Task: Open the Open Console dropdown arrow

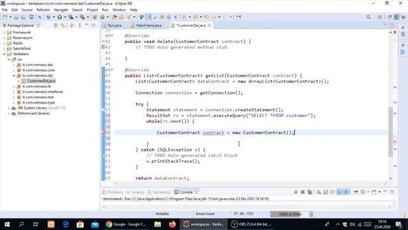Action: pyautogui.click(x=379, y=192)
